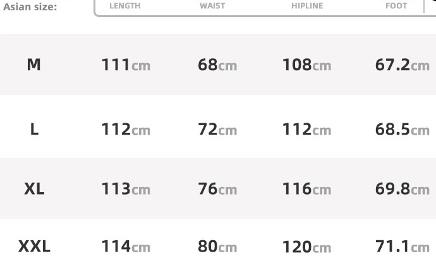Image resolution: width=436 pixels, height=275 pixels.
Task: Select the XL size row label
Action: (34, 189)
